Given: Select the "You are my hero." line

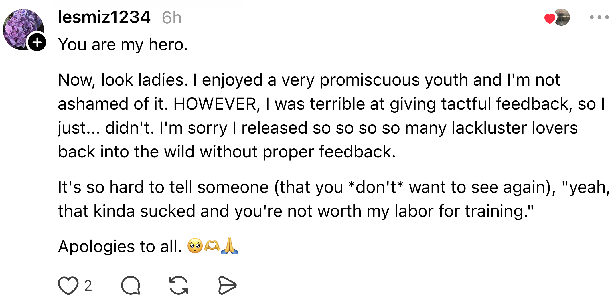Looking at the screenshot, I should (123, 45).
